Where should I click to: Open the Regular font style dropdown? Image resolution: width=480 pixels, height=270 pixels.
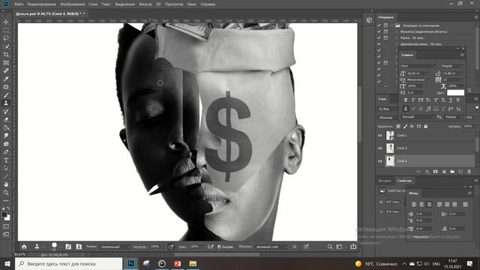451,66
